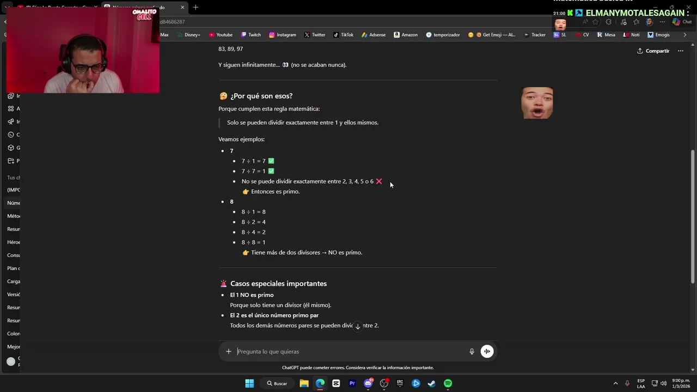Open the three-dots conversation options menu
This screenshot has width=697, height=392.
[680, 51]
